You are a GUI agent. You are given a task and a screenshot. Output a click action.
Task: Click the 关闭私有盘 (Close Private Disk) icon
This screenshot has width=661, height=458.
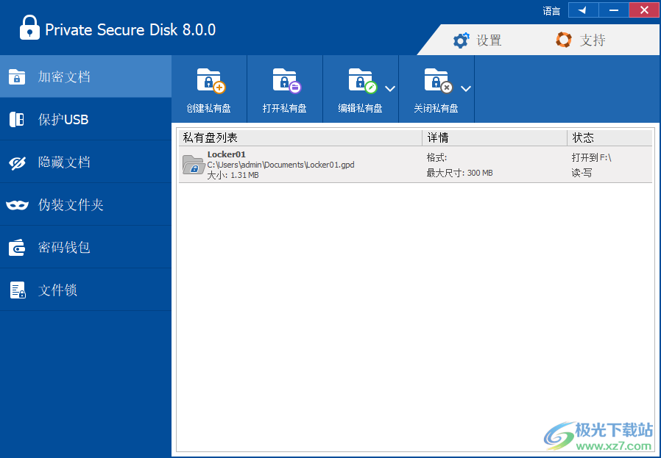coord(436,87)
